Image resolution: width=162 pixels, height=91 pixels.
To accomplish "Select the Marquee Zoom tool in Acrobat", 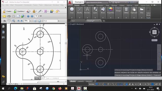I will (13, 21).
